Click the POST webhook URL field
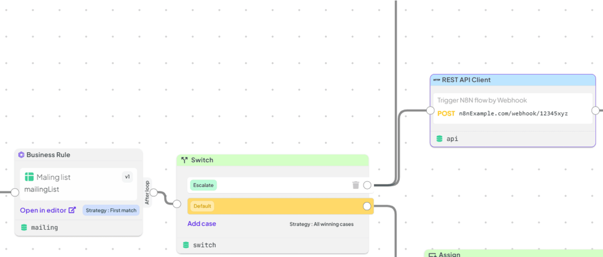Screen dimensions: 603x257 click(513, 114)
